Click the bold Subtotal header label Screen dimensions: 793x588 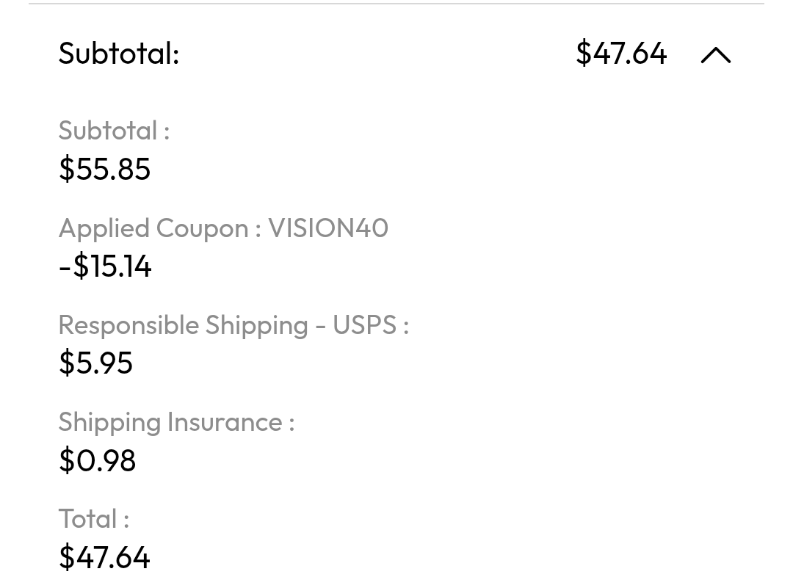click(x=116, y=54)
